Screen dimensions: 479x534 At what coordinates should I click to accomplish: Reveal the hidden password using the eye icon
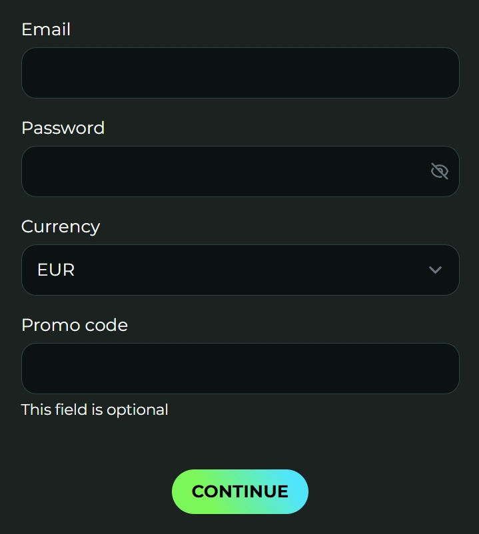(439, 171)
